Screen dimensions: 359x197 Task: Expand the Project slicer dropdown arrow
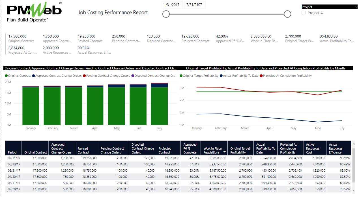pyautogui.click(x=356, y=7)
